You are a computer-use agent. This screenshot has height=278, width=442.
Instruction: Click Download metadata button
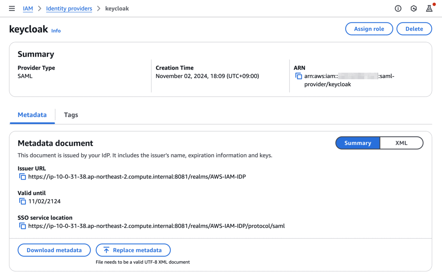click(x=54, y=250)
